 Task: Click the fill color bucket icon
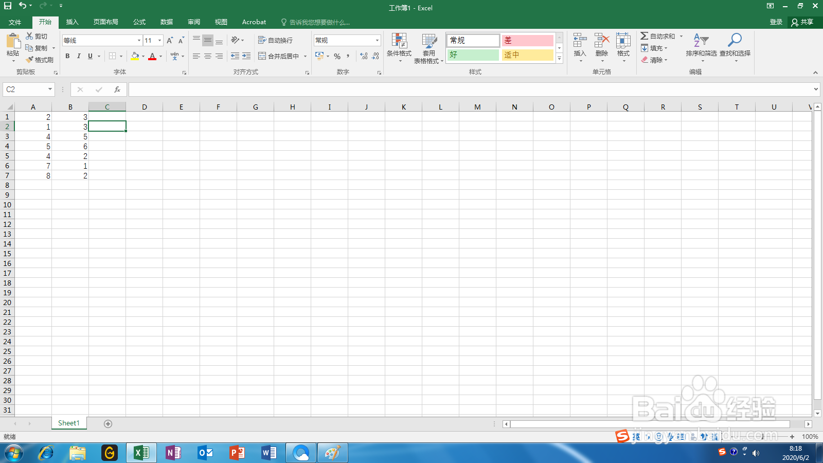135,56
